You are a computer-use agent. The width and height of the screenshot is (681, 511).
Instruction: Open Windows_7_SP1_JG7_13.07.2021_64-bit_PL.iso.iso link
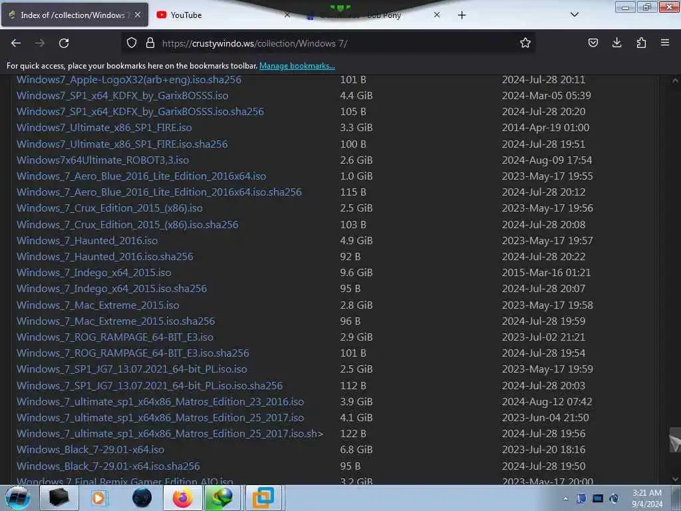pos(132,369)
